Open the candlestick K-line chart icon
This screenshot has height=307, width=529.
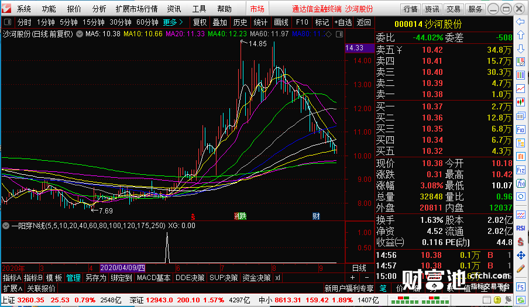521,102
